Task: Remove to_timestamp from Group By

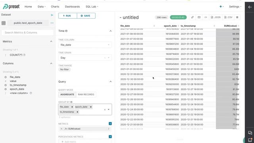Action: pos(77,112)
